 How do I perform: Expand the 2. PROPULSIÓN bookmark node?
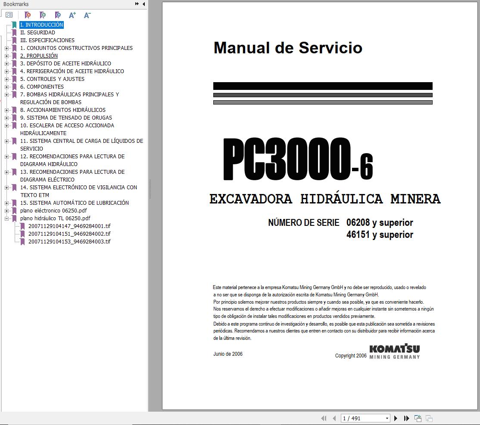pos(7,56)
